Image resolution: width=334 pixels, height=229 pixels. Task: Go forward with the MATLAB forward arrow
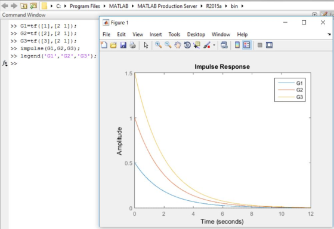pos(14,6)
